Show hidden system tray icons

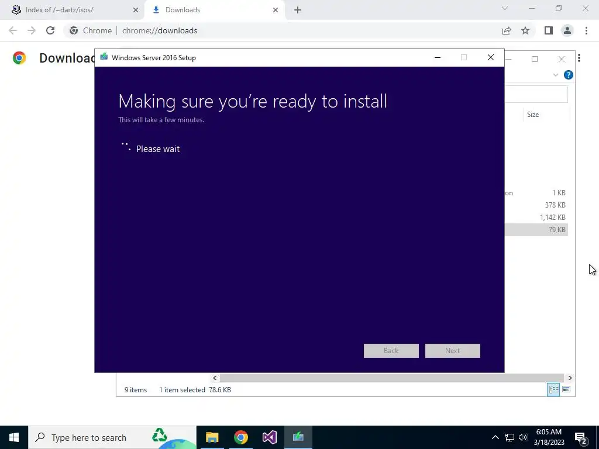[495, 437]
